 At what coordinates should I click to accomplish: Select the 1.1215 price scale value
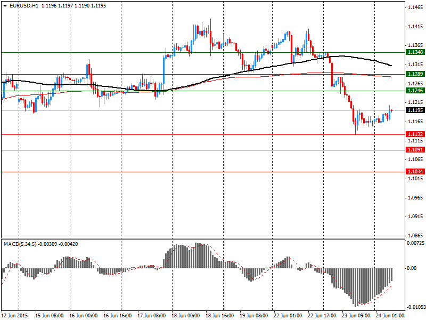pos(415,102)
